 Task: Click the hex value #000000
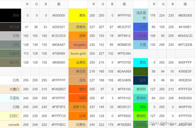(59, 16)
